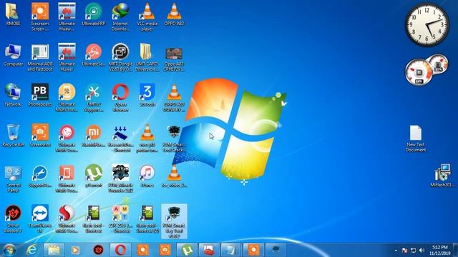Switch to Opera on the taskbar
The height and width of the screenshot is (257, 458).
pyautogui.click(x=120, y=250)
